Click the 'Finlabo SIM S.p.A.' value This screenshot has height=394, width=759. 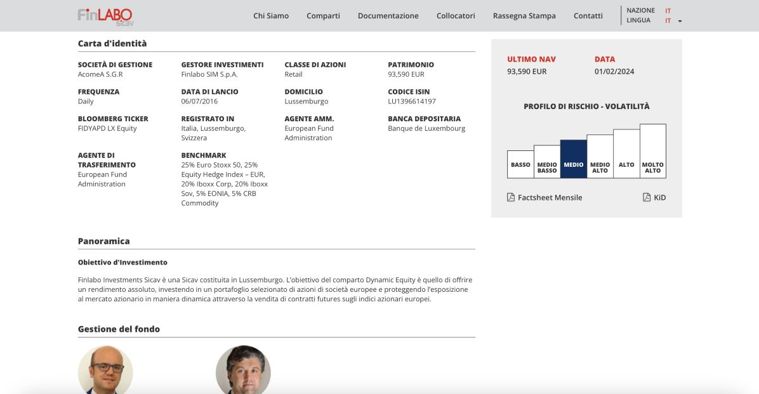(209, 74)
